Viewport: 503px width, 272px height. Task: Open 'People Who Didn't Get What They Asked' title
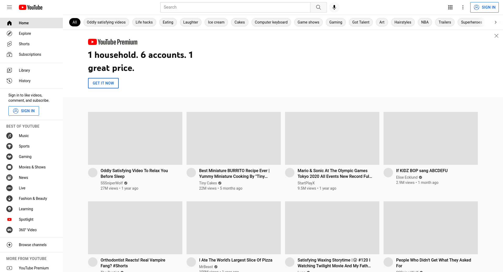(434, 263)
